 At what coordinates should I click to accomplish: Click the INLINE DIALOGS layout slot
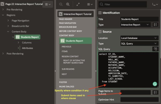coord(67,87)
